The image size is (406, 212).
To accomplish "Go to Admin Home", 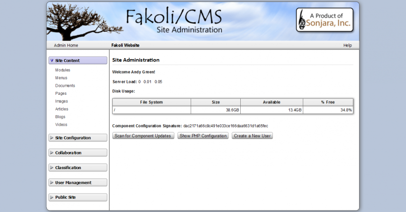I will click(x=66, y=45).
